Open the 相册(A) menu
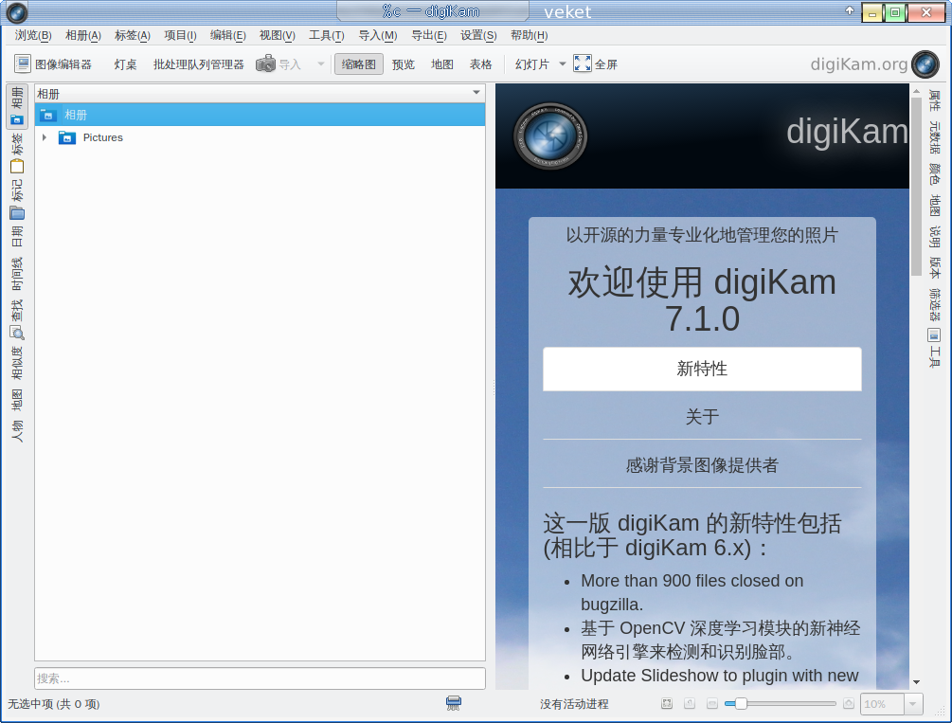 tap(83, 35)
